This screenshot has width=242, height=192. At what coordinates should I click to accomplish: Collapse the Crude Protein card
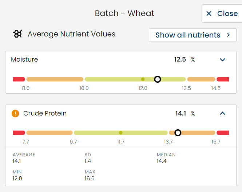point(223,113)
